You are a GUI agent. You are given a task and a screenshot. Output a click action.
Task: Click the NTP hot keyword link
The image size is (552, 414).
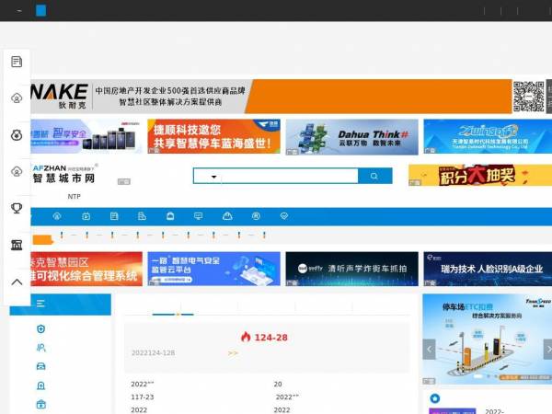[74, 197]
